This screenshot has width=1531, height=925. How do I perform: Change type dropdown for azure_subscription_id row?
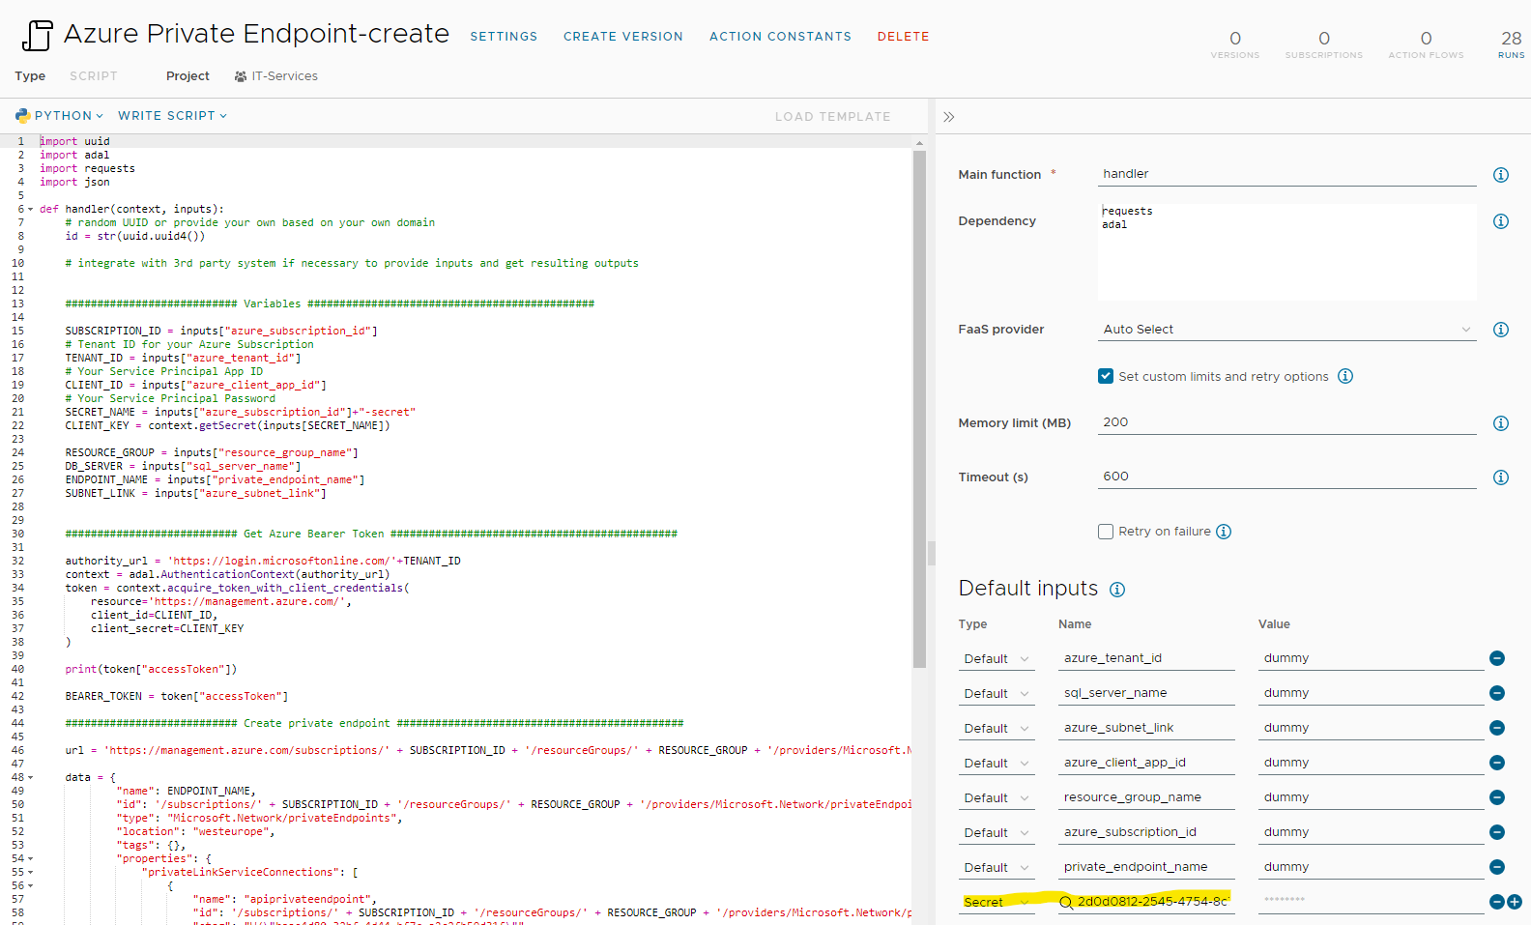click(997, 833)
